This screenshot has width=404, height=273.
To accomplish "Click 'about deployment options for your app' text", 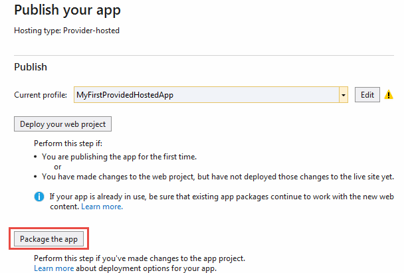I will coord(146,268).
